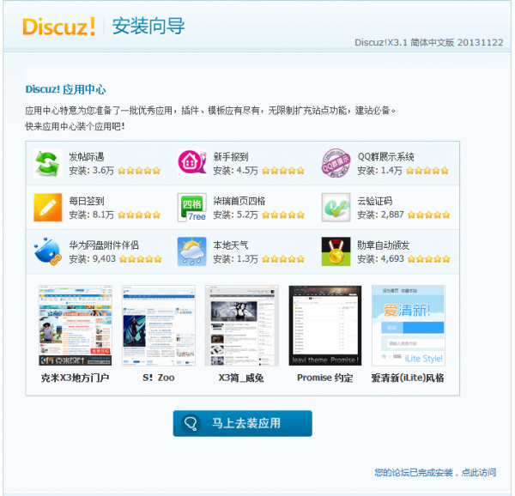Image resolution: width=515 pixels, height=496 pixels.
Task: Click the 安装向导 header title
Action: (148, 27)
